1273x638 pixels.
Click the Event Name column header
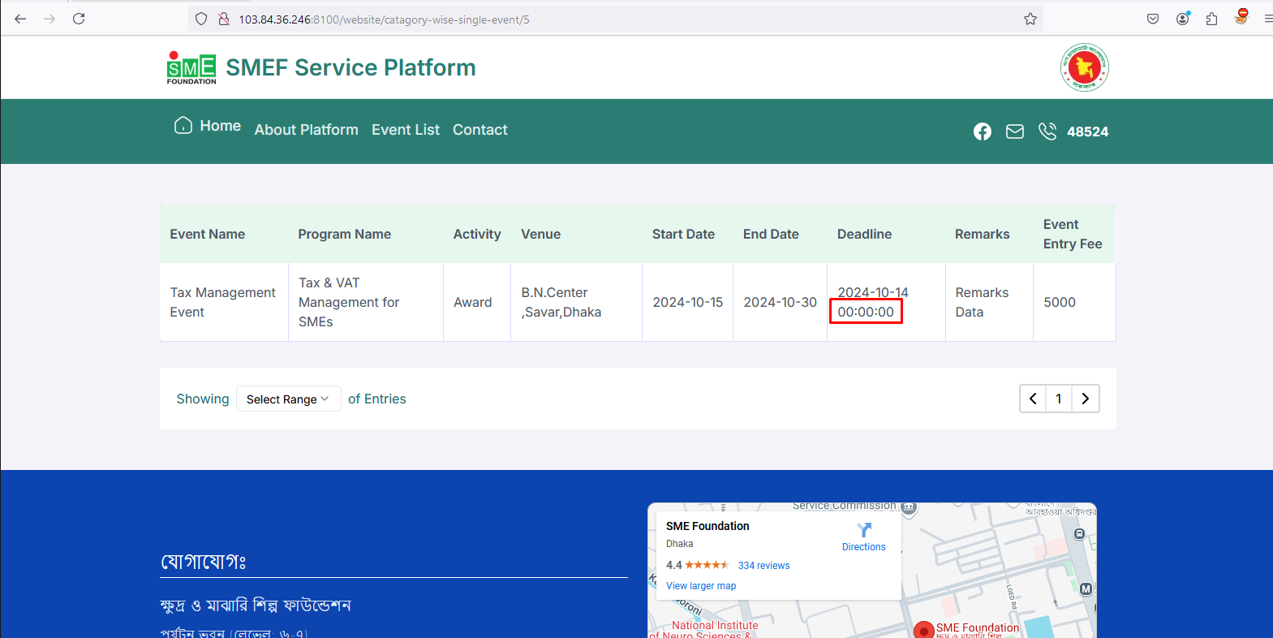[208, 234]
